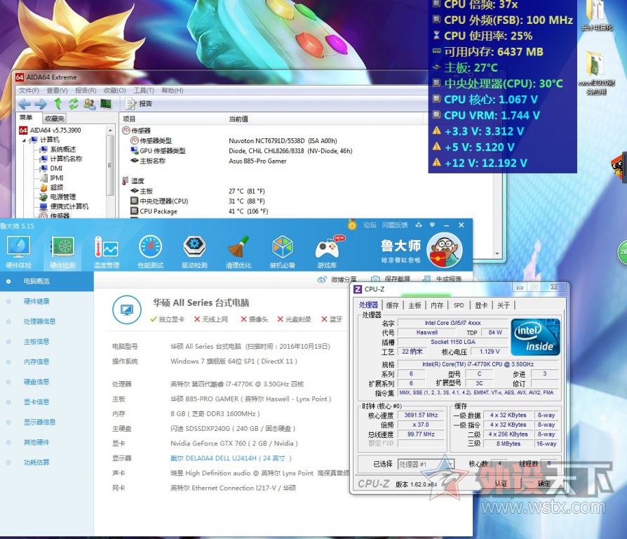This screenshot has height=539, width=627.
Task: Click AIDA64 v5.75.3900 root tree node
Action: click(x=55, y=130)
